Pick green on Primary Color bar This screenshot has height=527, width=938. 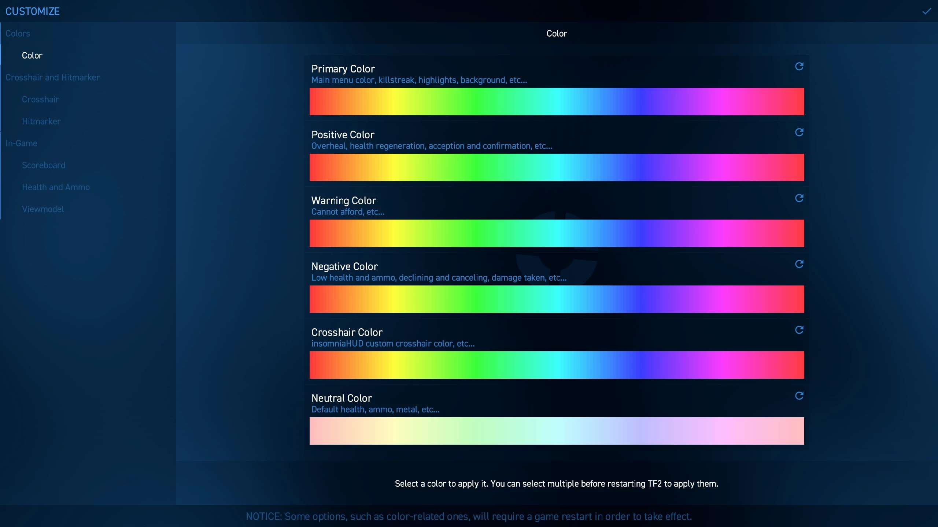(474, 101)
